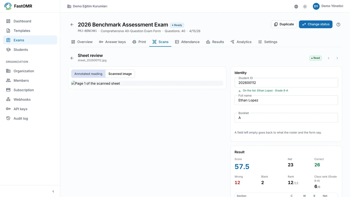Open Members in the sidebar

tap(30, 80)
